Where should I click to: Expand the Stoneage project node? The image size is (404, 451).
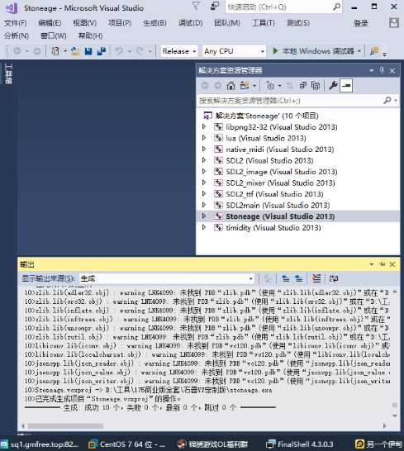(204, 216)
